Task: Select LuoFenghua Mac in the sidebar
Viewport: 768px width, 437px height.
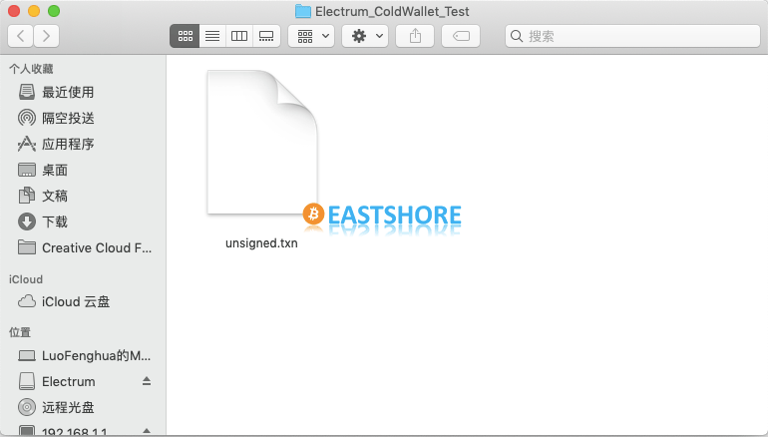Action: (83, 355)
